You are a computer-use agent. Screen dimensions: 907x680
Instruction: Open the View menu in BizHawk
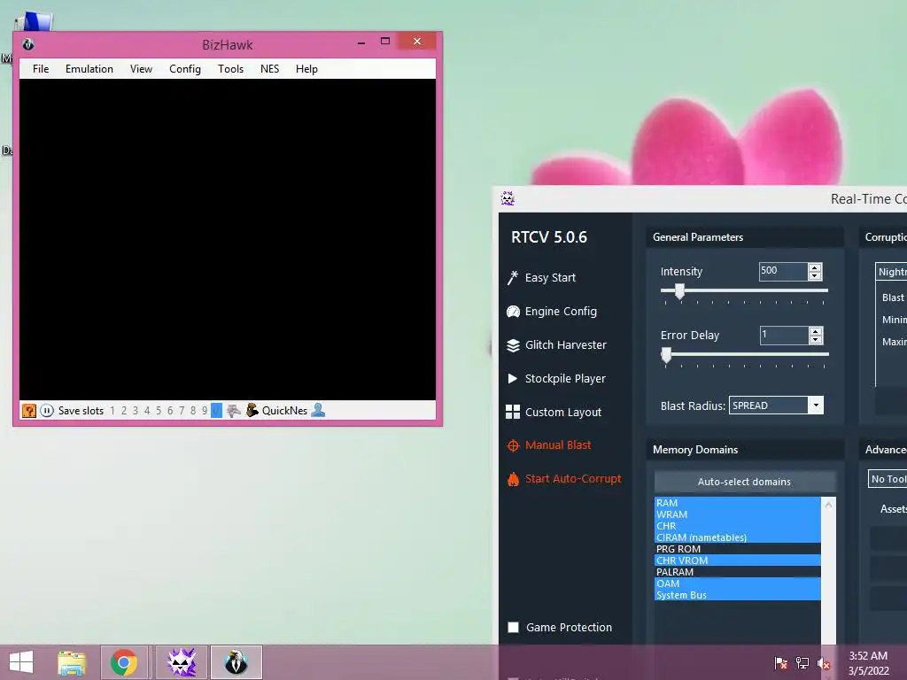click(x=141, y=69)
